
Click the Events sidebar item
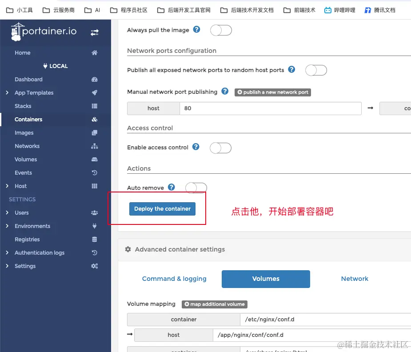pos(24,173)
